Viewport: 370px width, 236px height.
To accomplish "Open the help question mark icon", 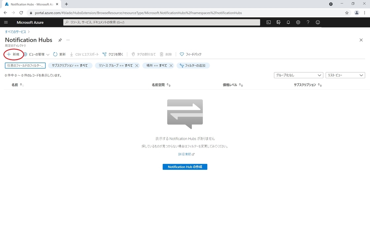I will pyautogui.click(x=308, y=22).
